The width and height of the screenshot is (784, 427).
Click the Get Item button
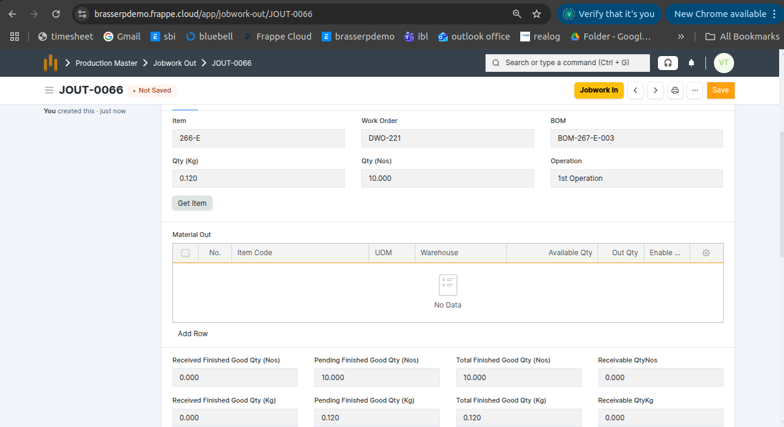click(192, 203)
